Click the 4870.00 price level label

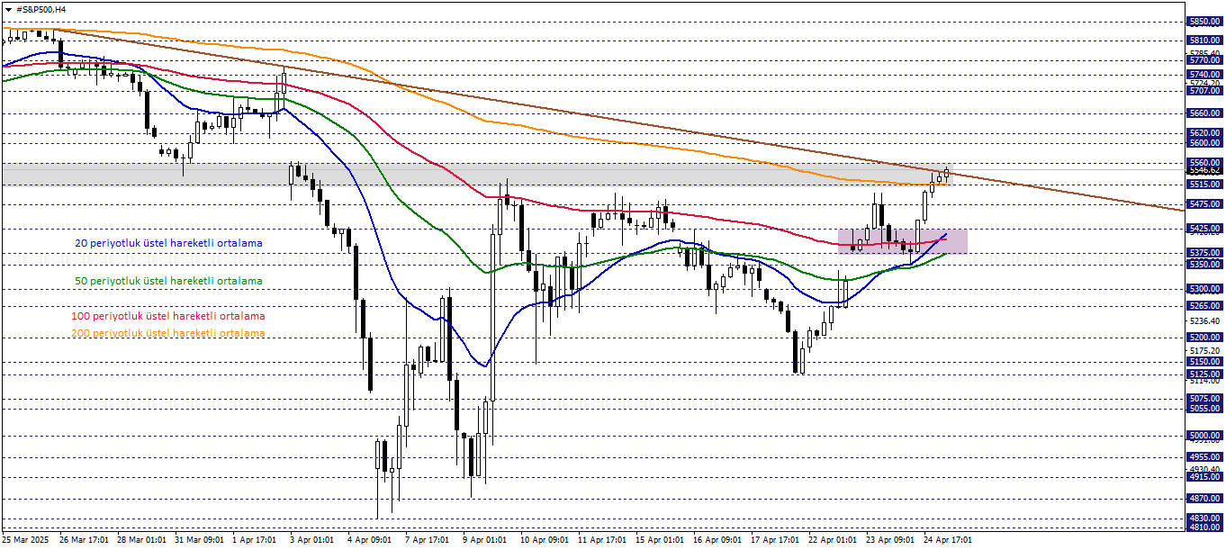[1204, 498]
